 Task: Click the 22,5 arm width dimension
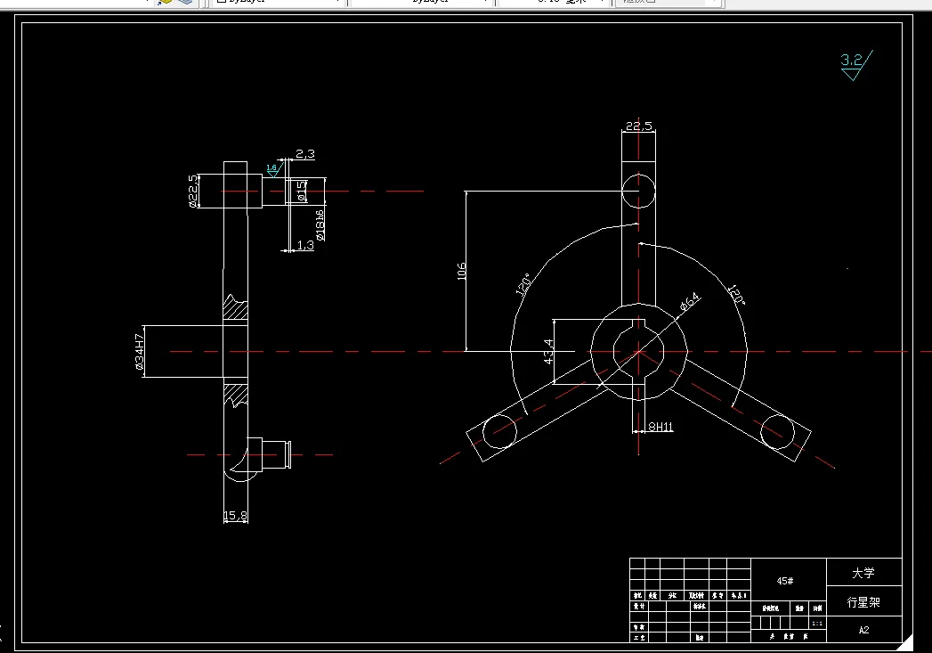pos(639,127)
